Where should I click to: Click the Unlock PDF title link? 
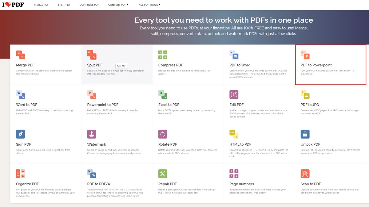coord(310,144)
